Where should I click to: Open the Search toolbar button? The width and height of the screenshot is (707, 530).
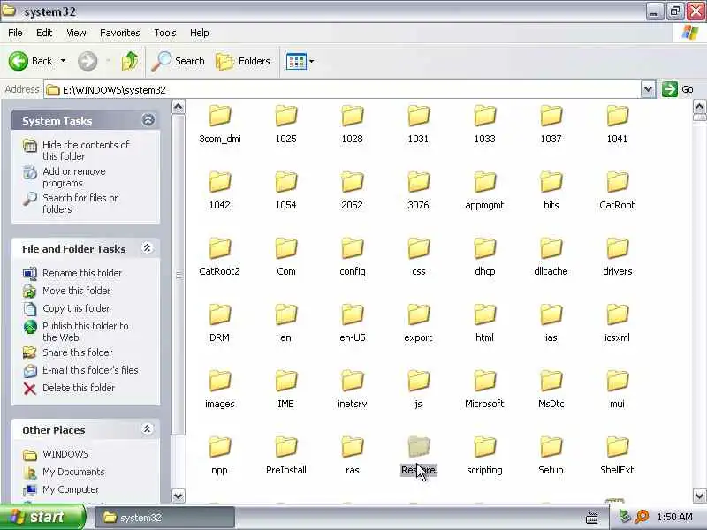[179, 61]
